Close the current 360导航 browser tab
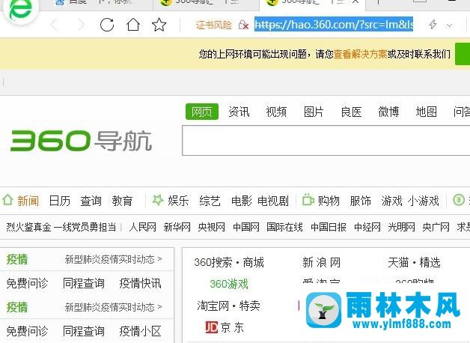This screenshot has width=470, height=343. pyautogui.click(x=355, y=1)
